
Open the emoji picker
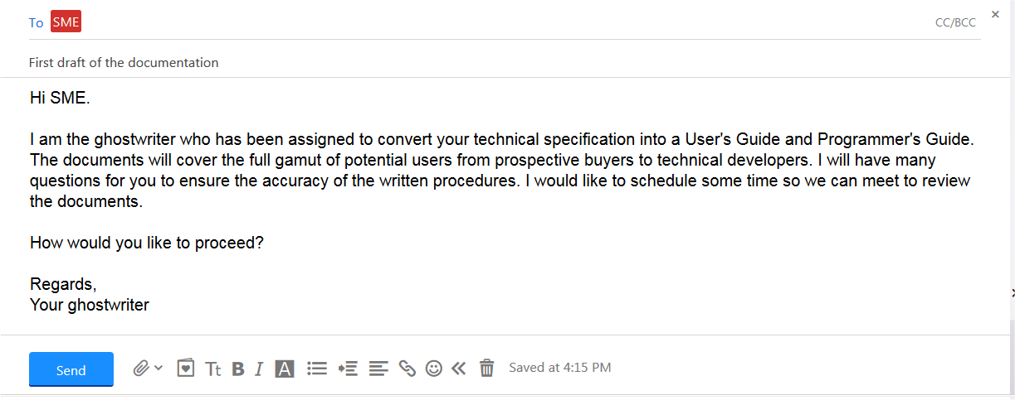[x=433, y=369]
